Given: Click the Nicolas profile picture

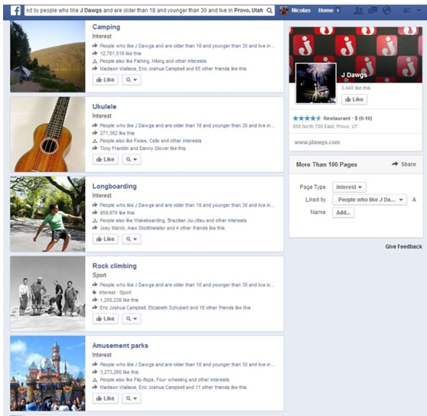Looking at the screenshot, I should point(284,11).
